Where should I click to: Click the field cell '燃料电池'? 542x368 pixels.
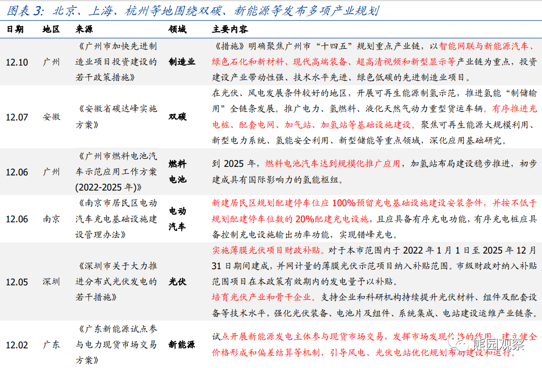tap(177, 171)
